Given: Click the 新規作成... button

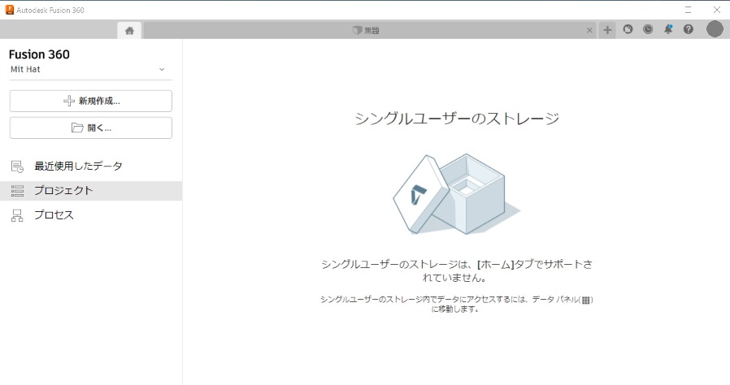Looking at the screenshot, I should click(91, 101).
